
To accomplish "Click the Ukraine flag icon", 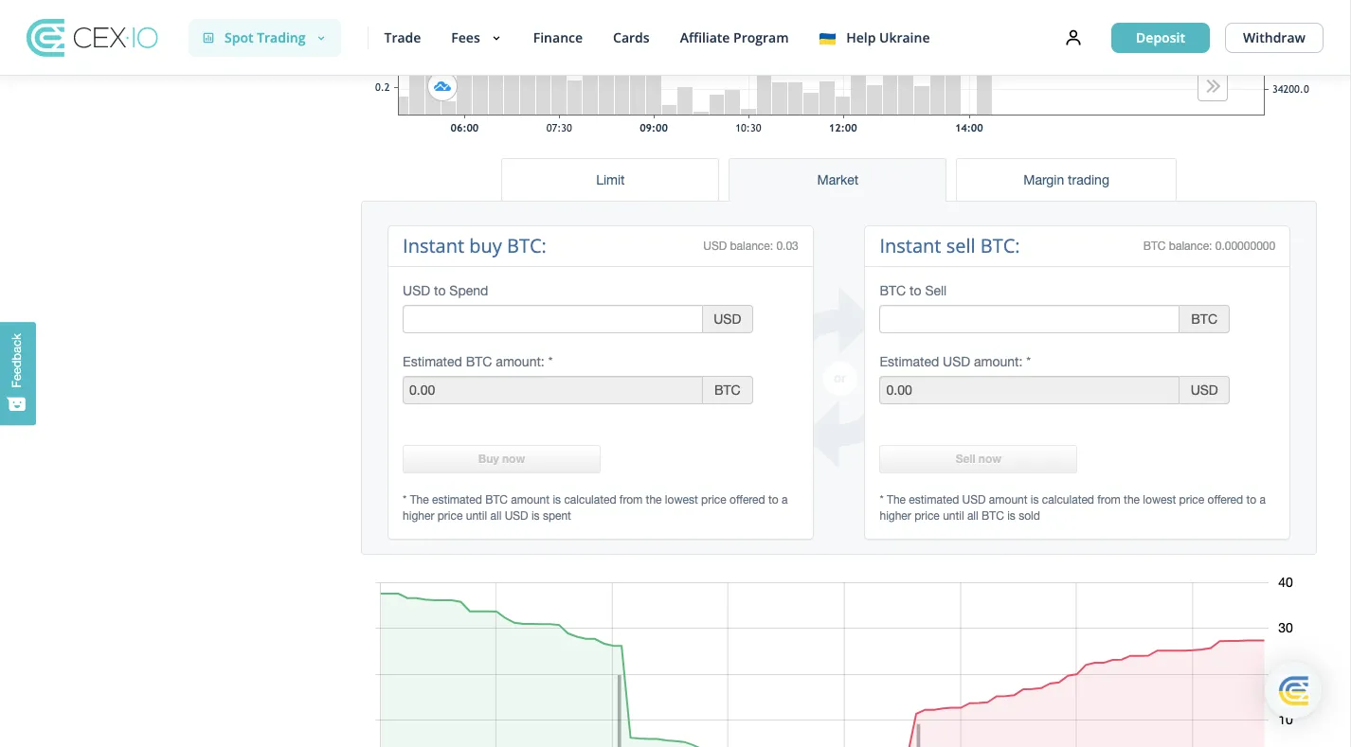I will pos(827,38).
